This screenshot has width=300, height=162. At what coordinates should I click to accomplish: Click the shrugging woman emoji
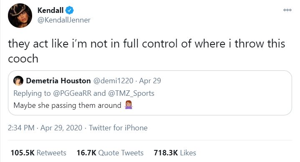click(129, 105)
